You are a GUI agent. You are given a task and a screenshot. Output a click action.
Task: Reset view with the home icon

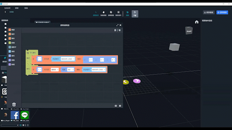tap(196, 22)
